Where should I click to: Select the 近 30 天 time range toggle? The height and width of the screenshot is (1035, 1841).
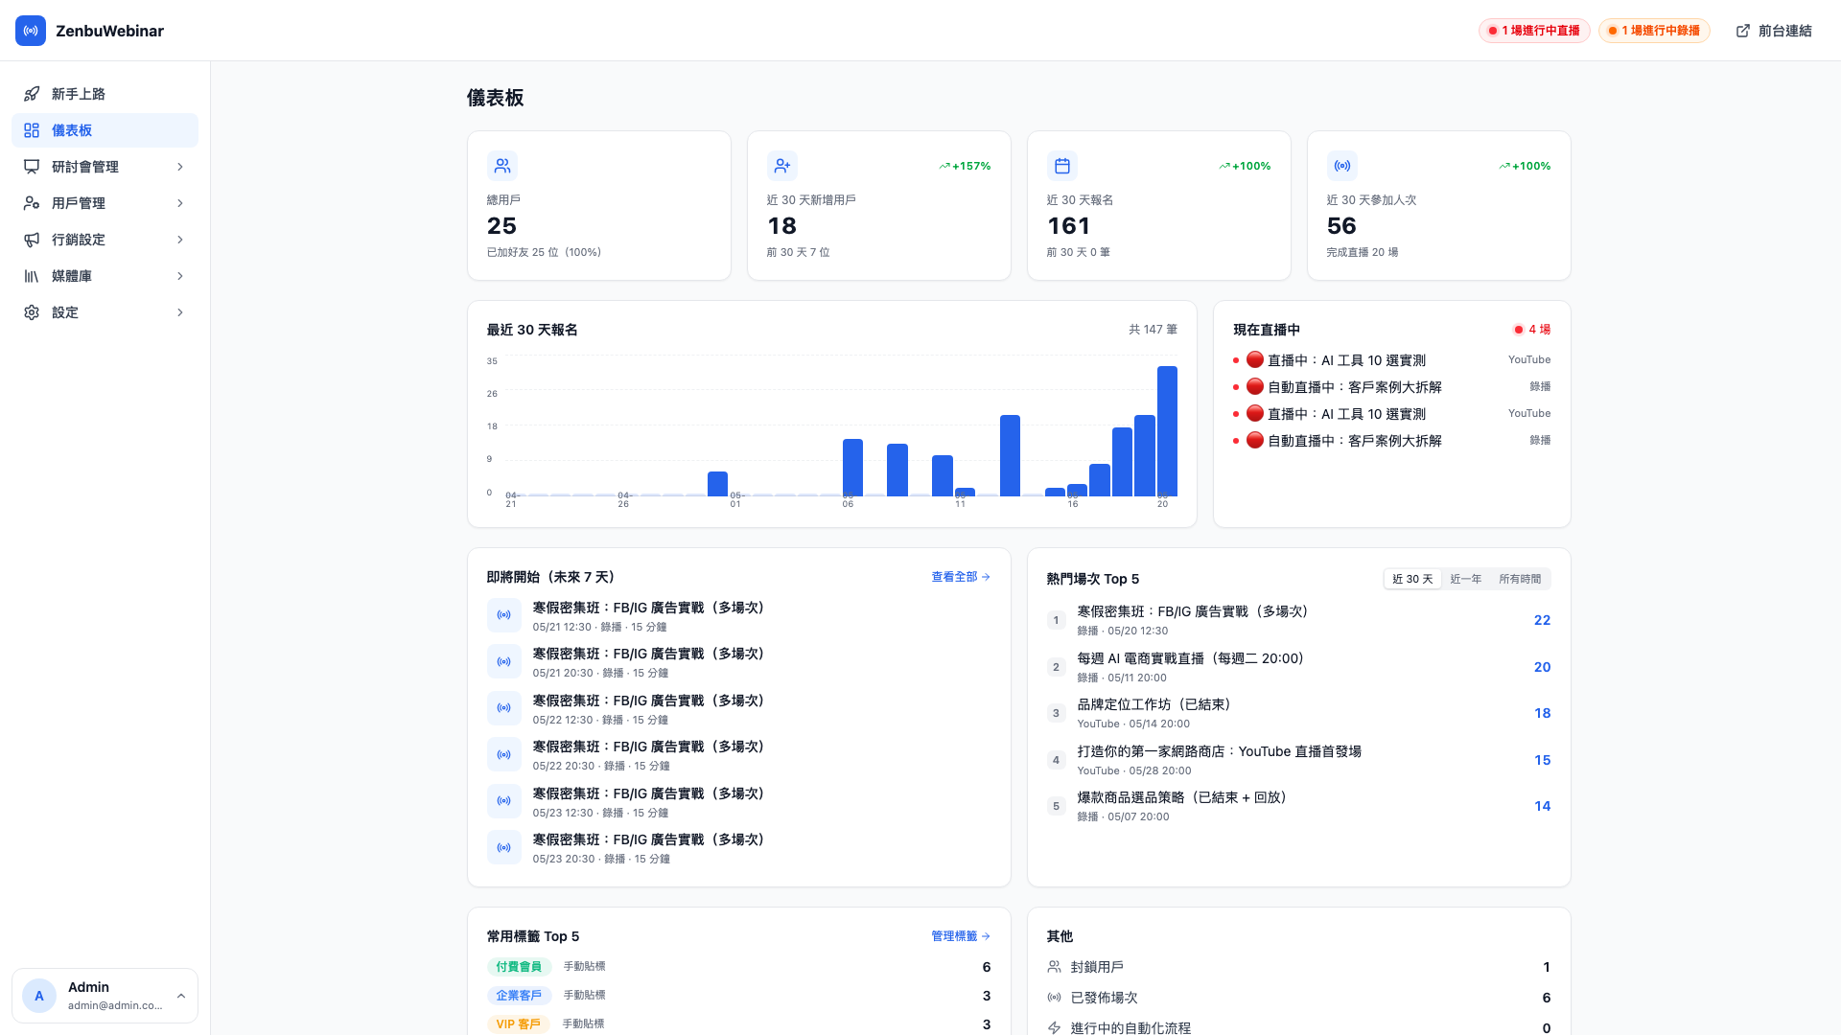(x=1412, y=579)
